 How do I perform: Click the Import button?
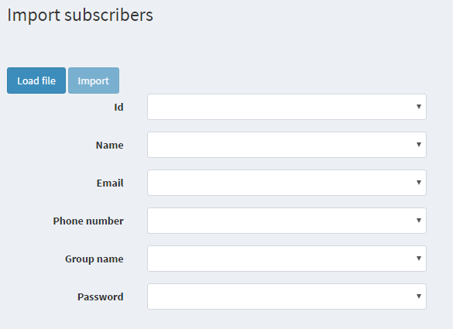click(x=94, y=81)
